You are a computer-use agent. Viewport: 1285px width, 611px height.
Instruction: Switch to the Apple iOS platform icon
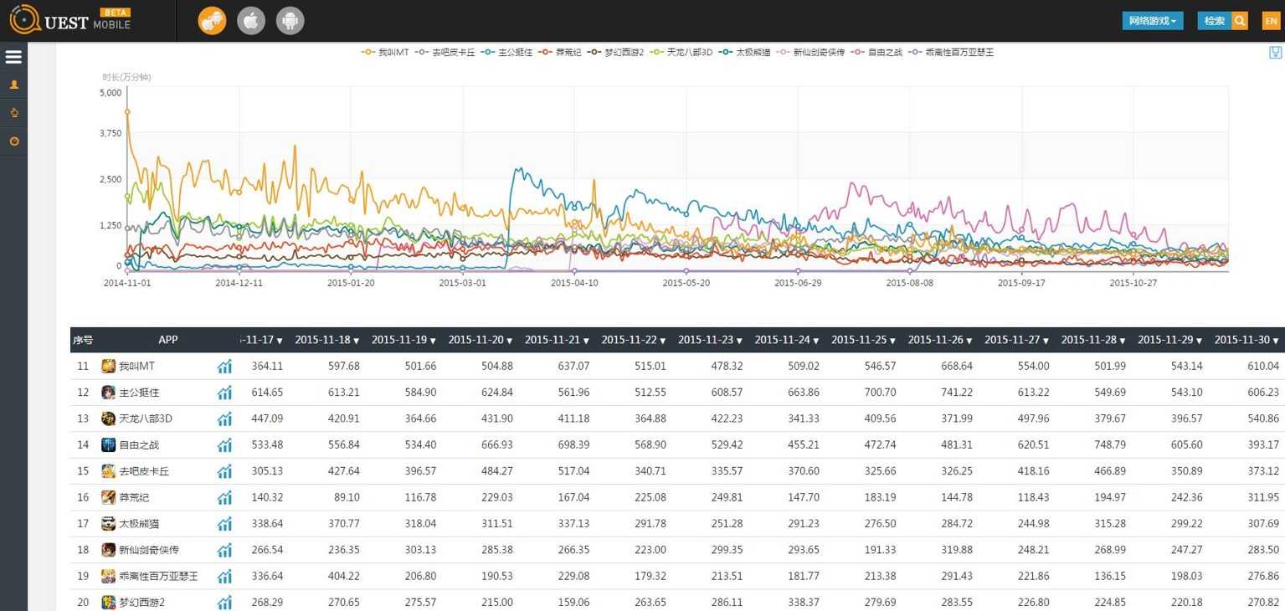[x=251, y=21]
